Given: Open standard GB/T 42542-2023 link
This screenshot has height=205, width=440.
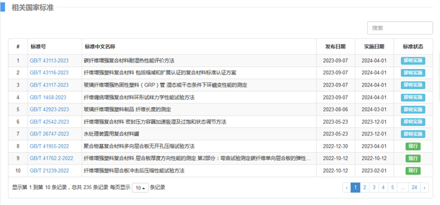Looking at the screenshot, I should pos(49,122).
